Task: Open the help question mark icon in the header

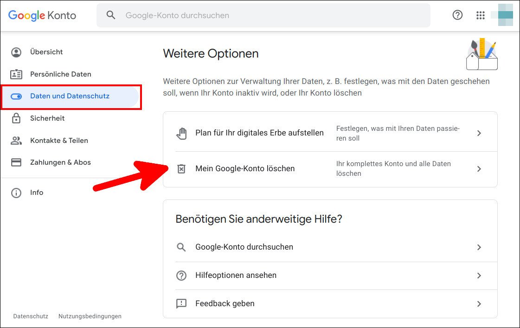Action: [x=457, y=15]
